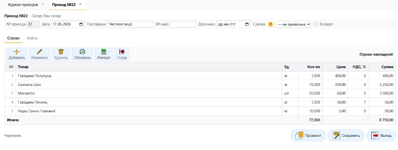Screen dimensions: 398x150
Task: Select the Приход №22 tab
Action: [63, 5]
